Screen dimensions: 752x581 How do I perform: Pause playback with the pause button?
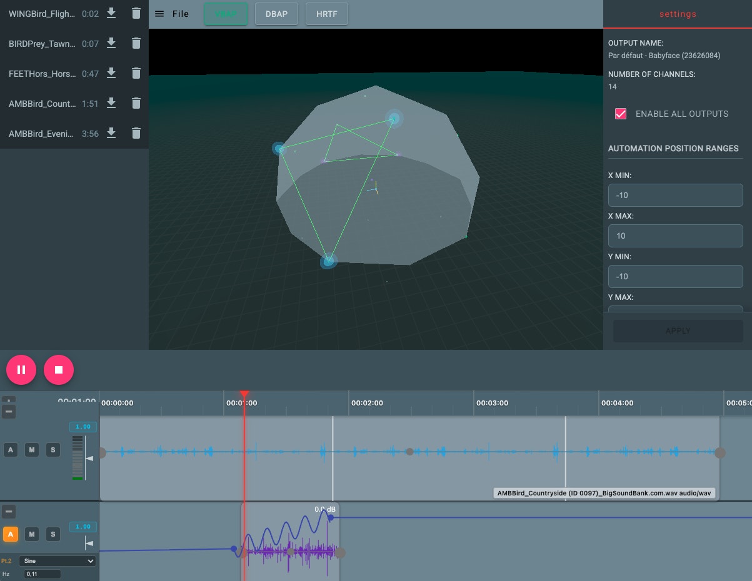click(21, 369)
